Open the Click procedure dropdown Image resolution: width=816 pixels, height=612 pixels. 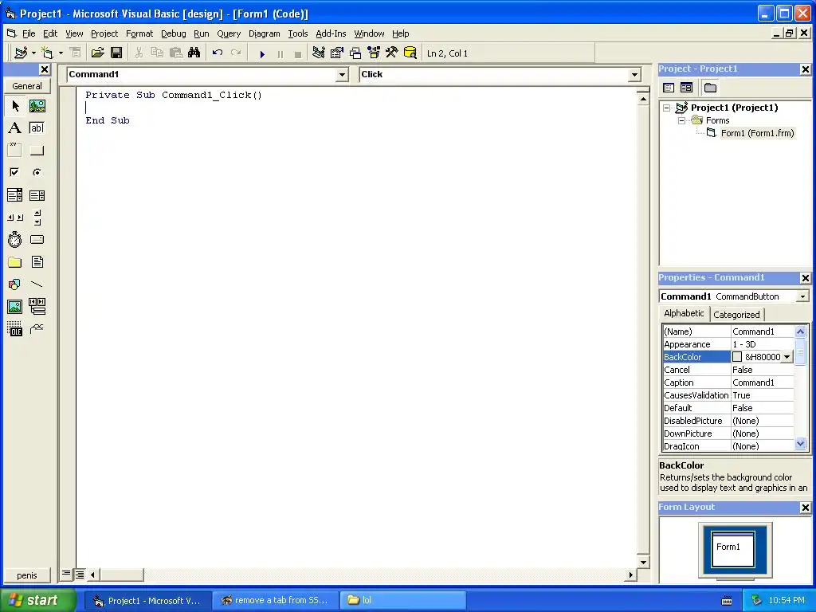click(x=634, y=75)
